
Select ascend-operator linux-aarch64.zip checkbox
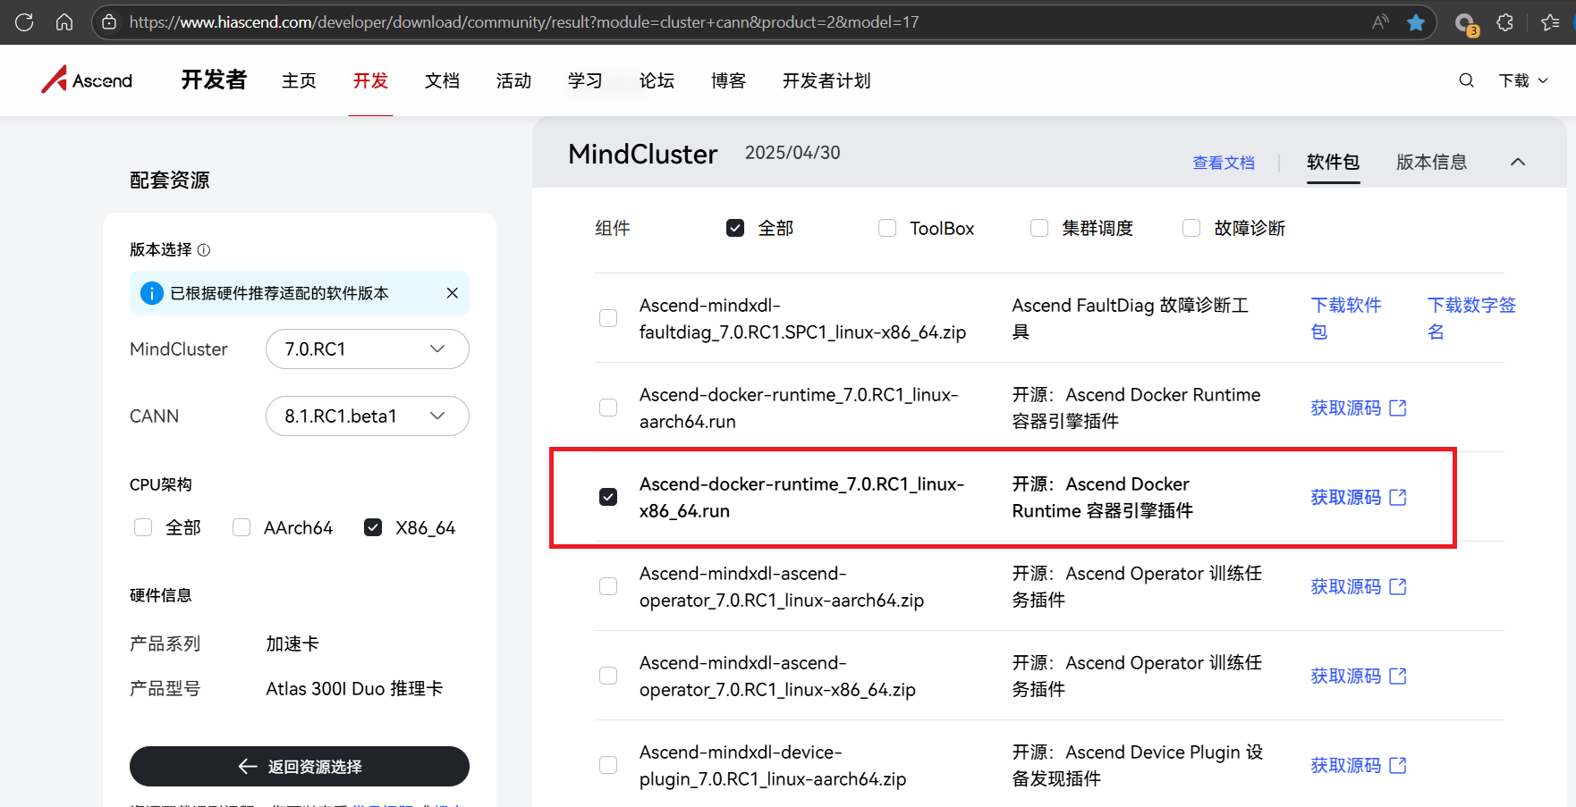click(608, 586)
